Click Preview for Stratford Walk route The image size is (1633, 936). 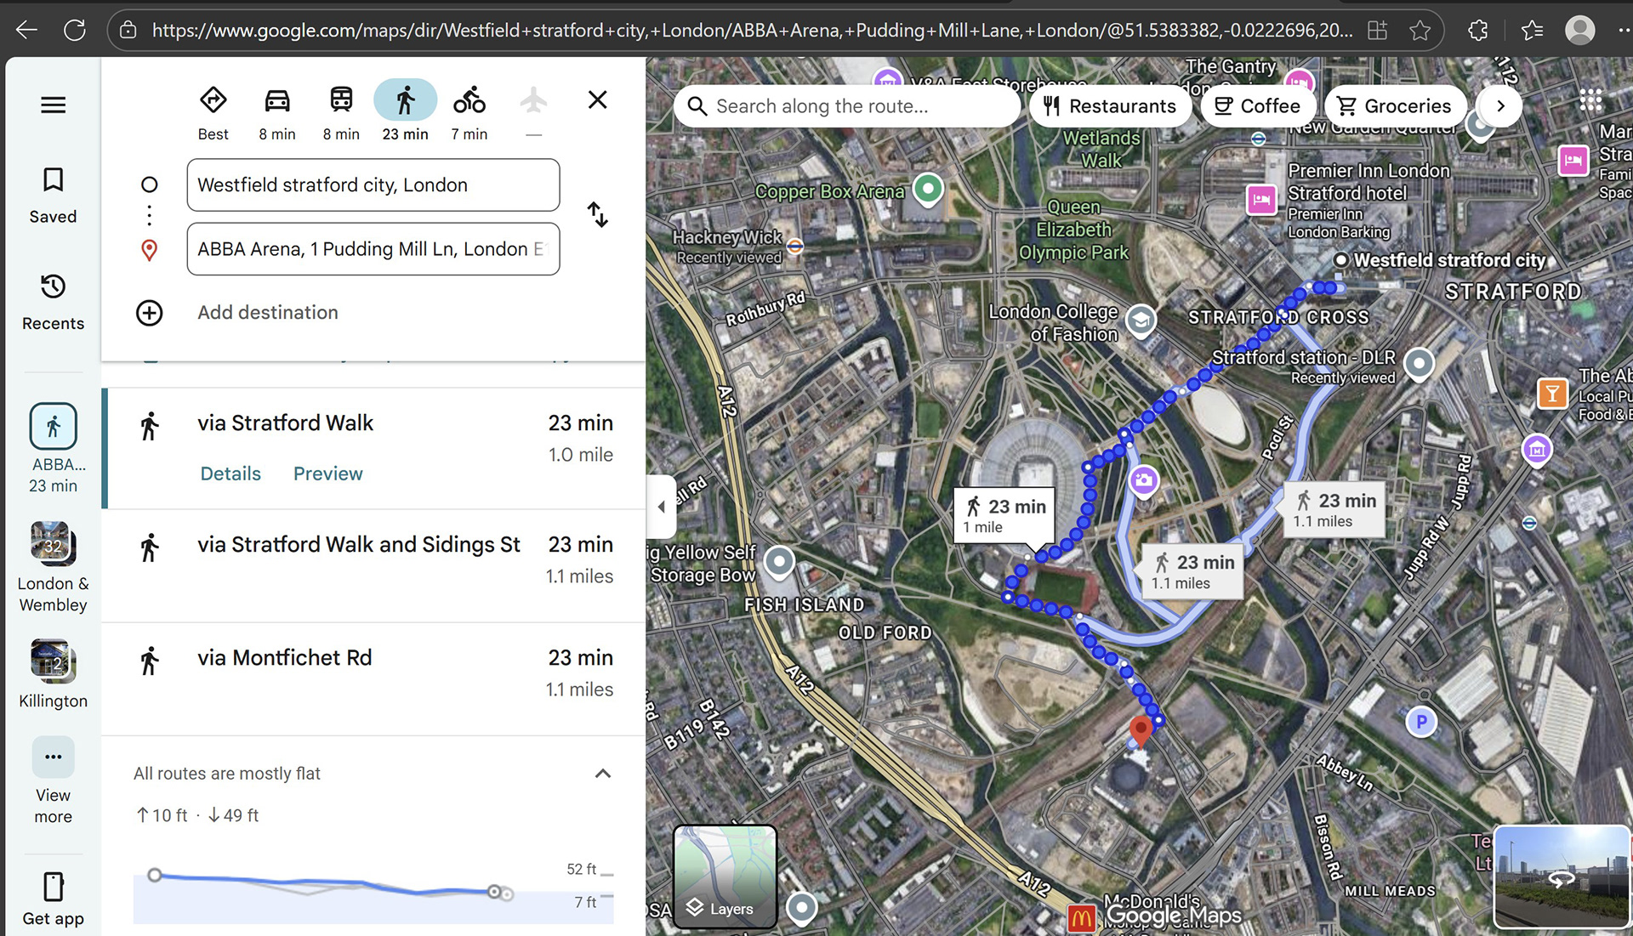(x=327, y=474)
